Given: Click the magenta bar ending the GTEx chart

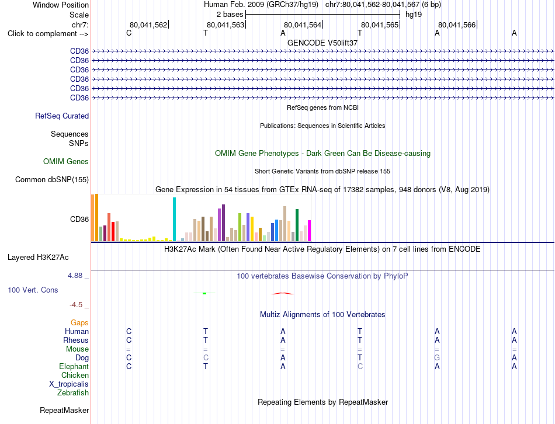Looking at the screenshot, I should point(310,231).
